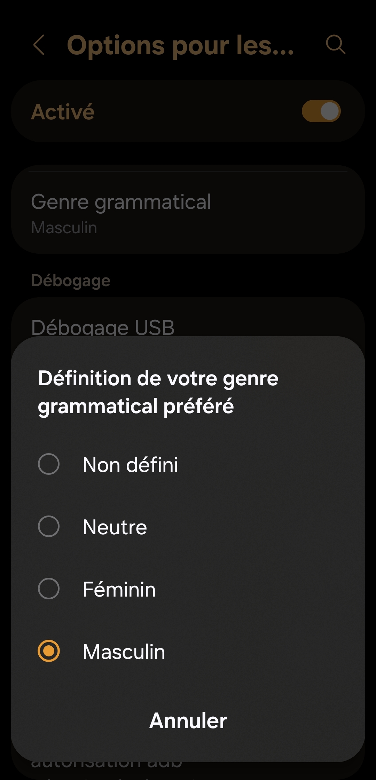Open search with the magnifier icon
The image size is (376, 780).
(x=335, y=45)
